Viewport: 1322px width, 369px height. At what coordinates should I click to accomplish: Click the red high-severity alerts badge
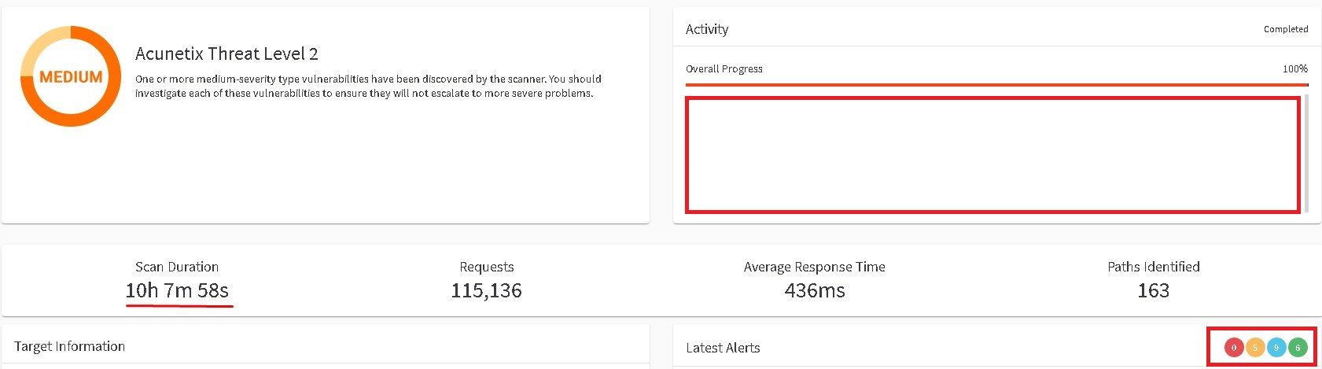pyautogui.click(x=1234, y=347)
